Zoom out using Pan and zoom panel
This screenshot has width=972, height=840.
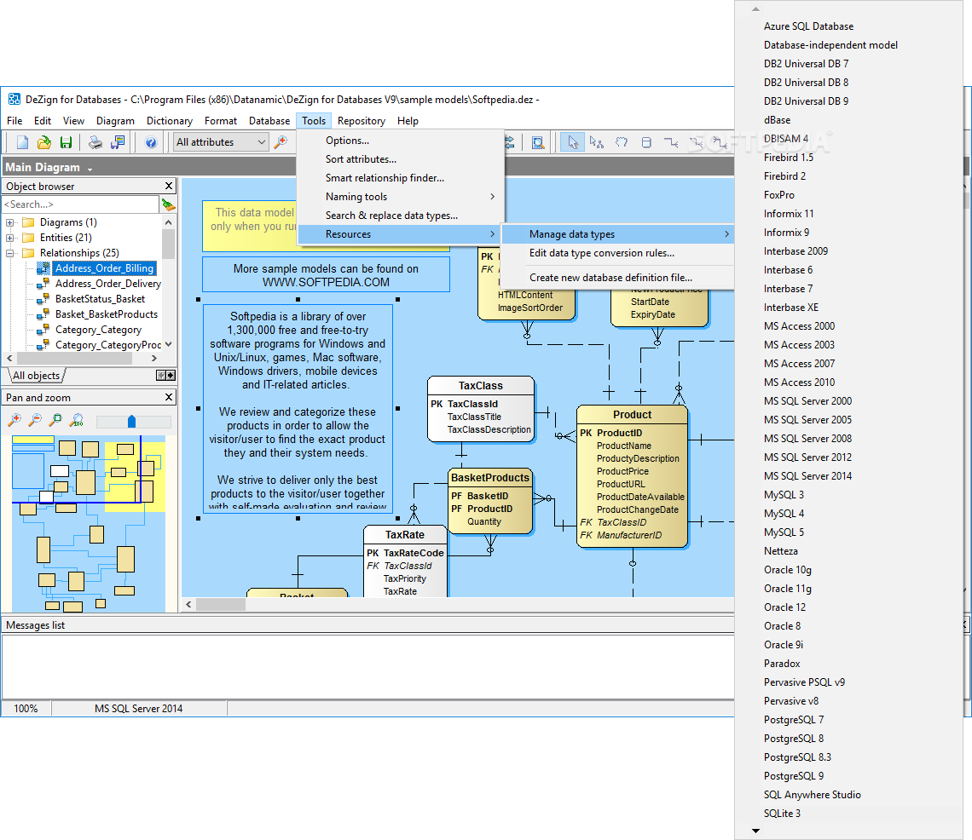(x=35, y=421)
